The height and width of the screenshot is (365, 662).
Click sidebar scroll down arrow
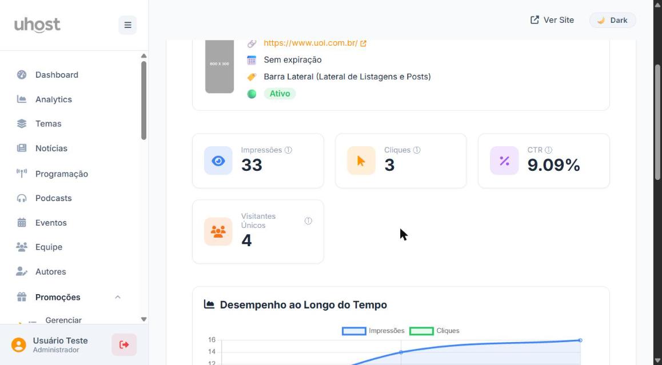tap(143, 319)
